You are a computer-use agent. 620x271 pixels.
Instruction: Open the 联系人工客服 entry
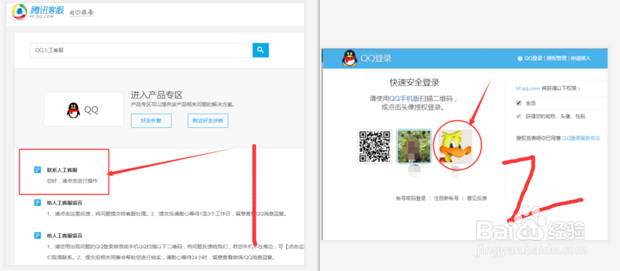(62, 170)
